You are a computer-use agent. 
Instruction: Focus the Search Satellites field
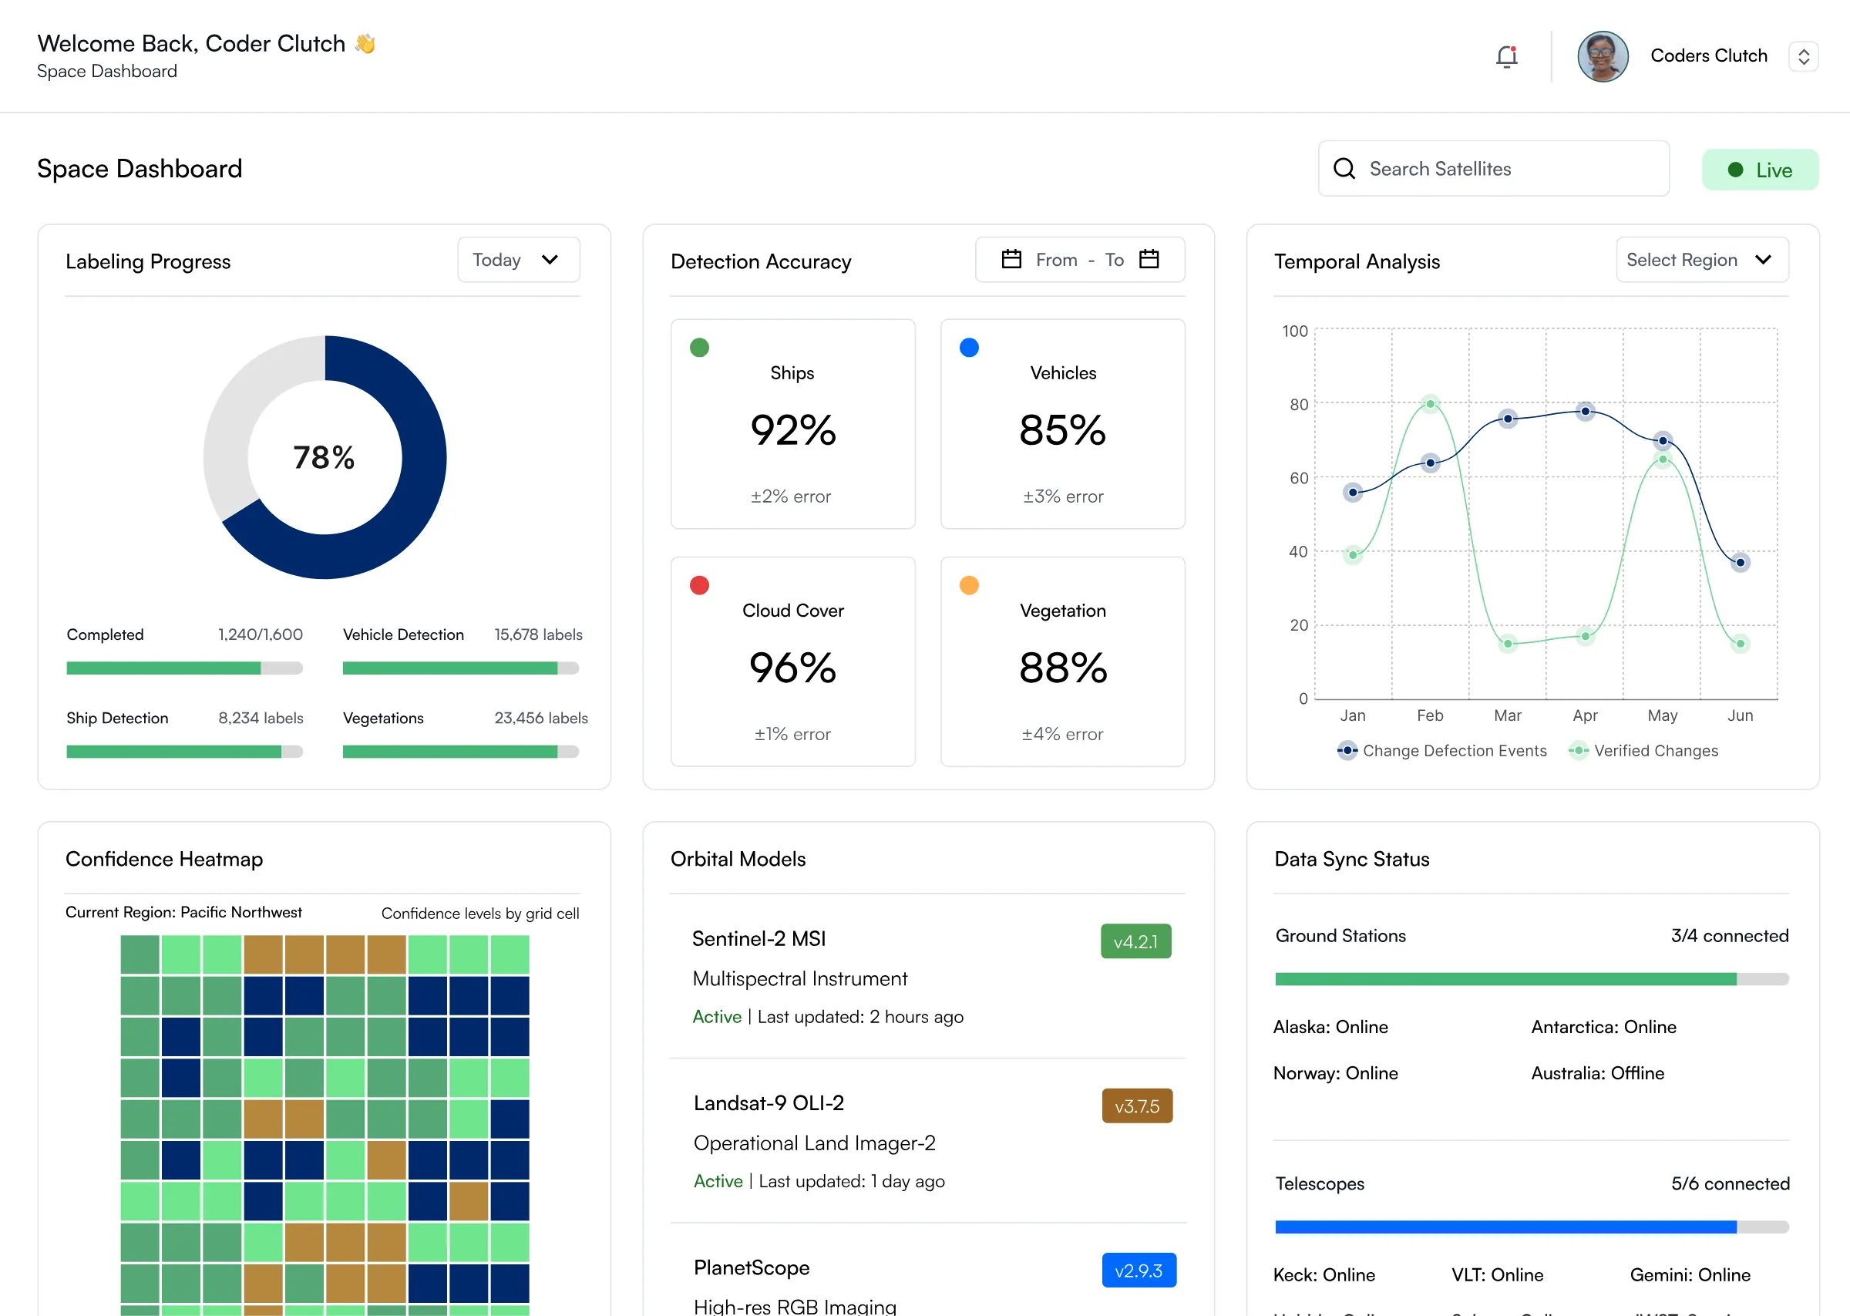click(1493, 169)
